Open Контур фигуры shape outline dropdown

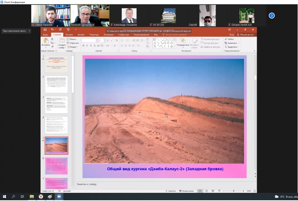pos(210,43)
